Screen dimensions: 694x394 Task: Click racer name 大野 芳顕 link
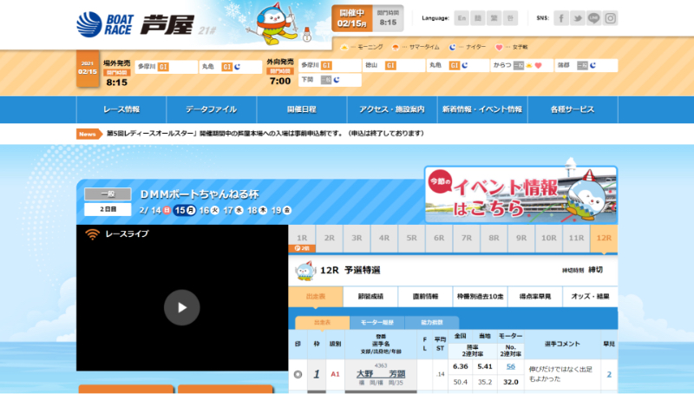(x=381, y=374)
